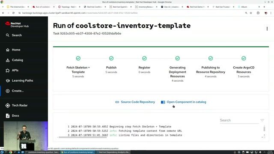This screenshot has height=154, width=274.
Task: Go to Home in the sidebar
Action: click(13, 50)
